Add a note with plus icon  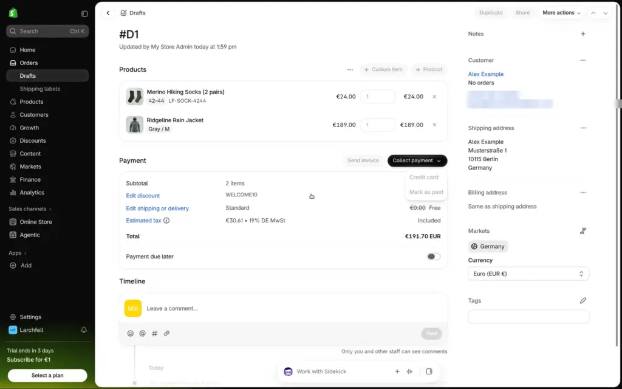(583, 34)
